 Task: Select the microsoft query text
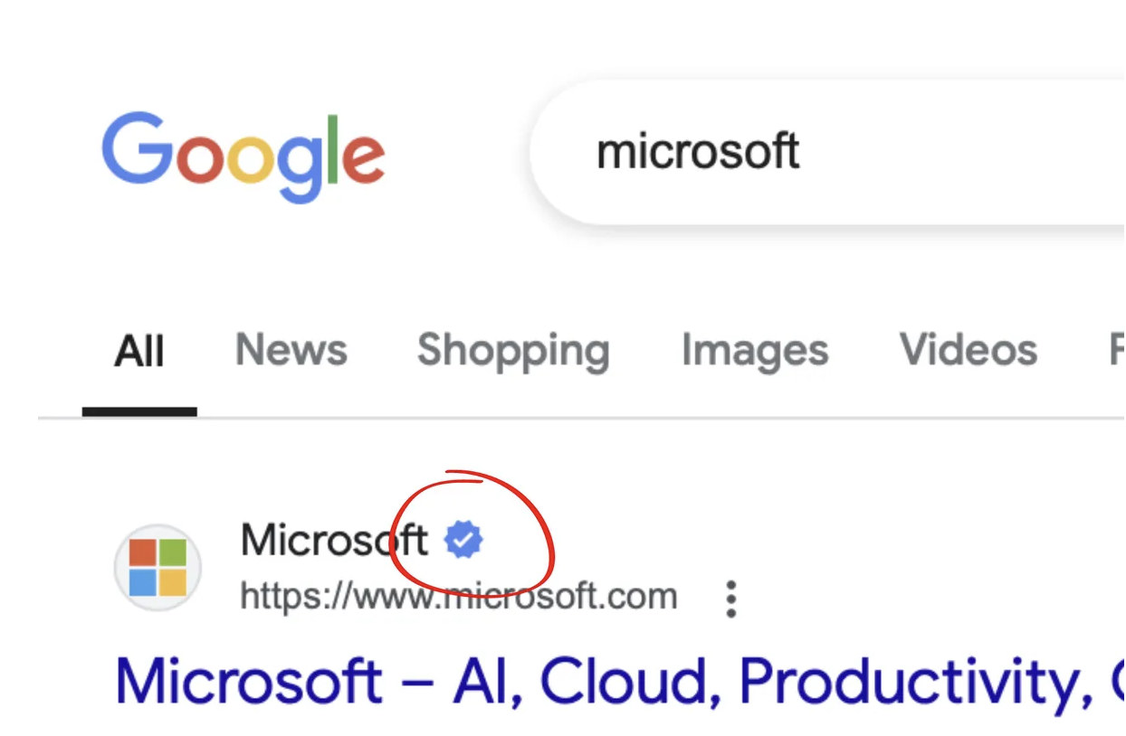pos(698,152)
